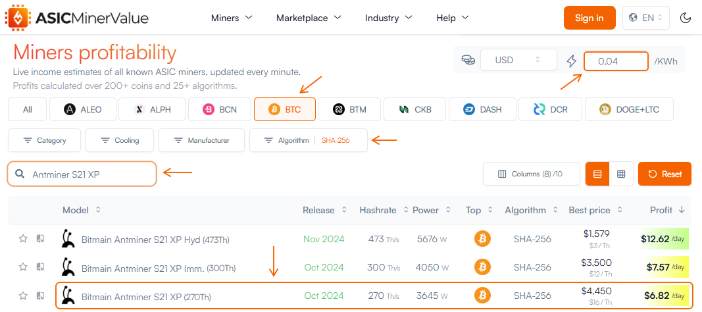The width and height of the screenshot is (702, 312).
Task: Favorite the S21 XP Hyd (473Th) star
Action: pos(23,238)
